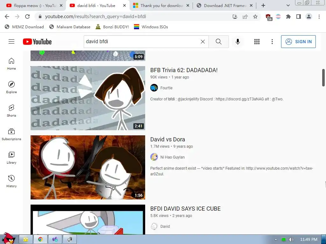The width and height of the screenshot is (326, 244).
Task: Start voice search with the microphone
Action: (x=237, y=42)
